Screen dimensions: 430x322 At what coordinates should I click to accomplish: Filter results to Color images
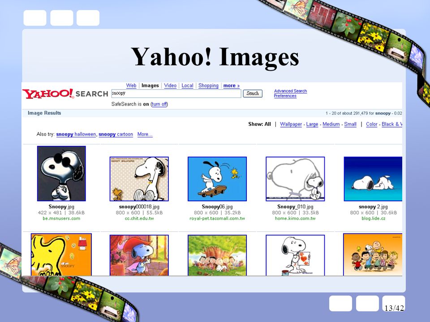(x=372, y=124)
